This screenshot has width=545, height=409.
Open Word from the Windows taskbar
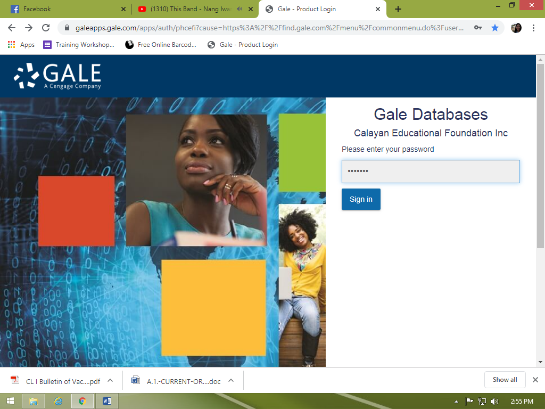(x=106, y=401)
